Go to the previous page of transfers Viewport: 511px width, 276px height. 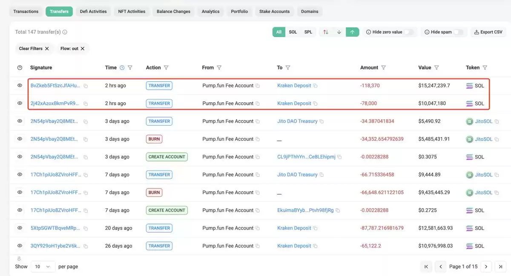tap(440, 267)
